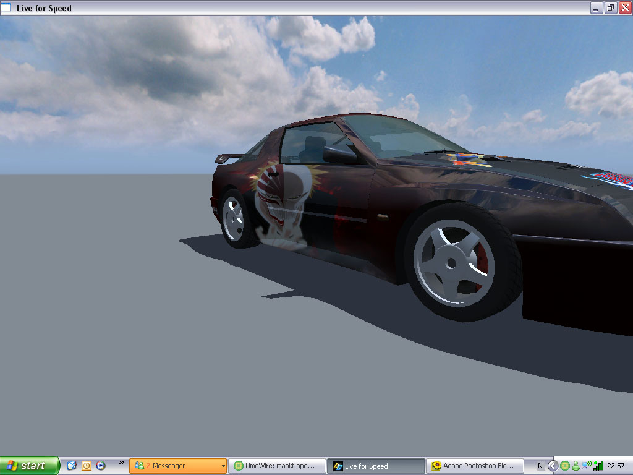This screenshot has height=475, width=633.
Task: Select the Live for Speed taskbar button
Action: [x=376, y=466]
